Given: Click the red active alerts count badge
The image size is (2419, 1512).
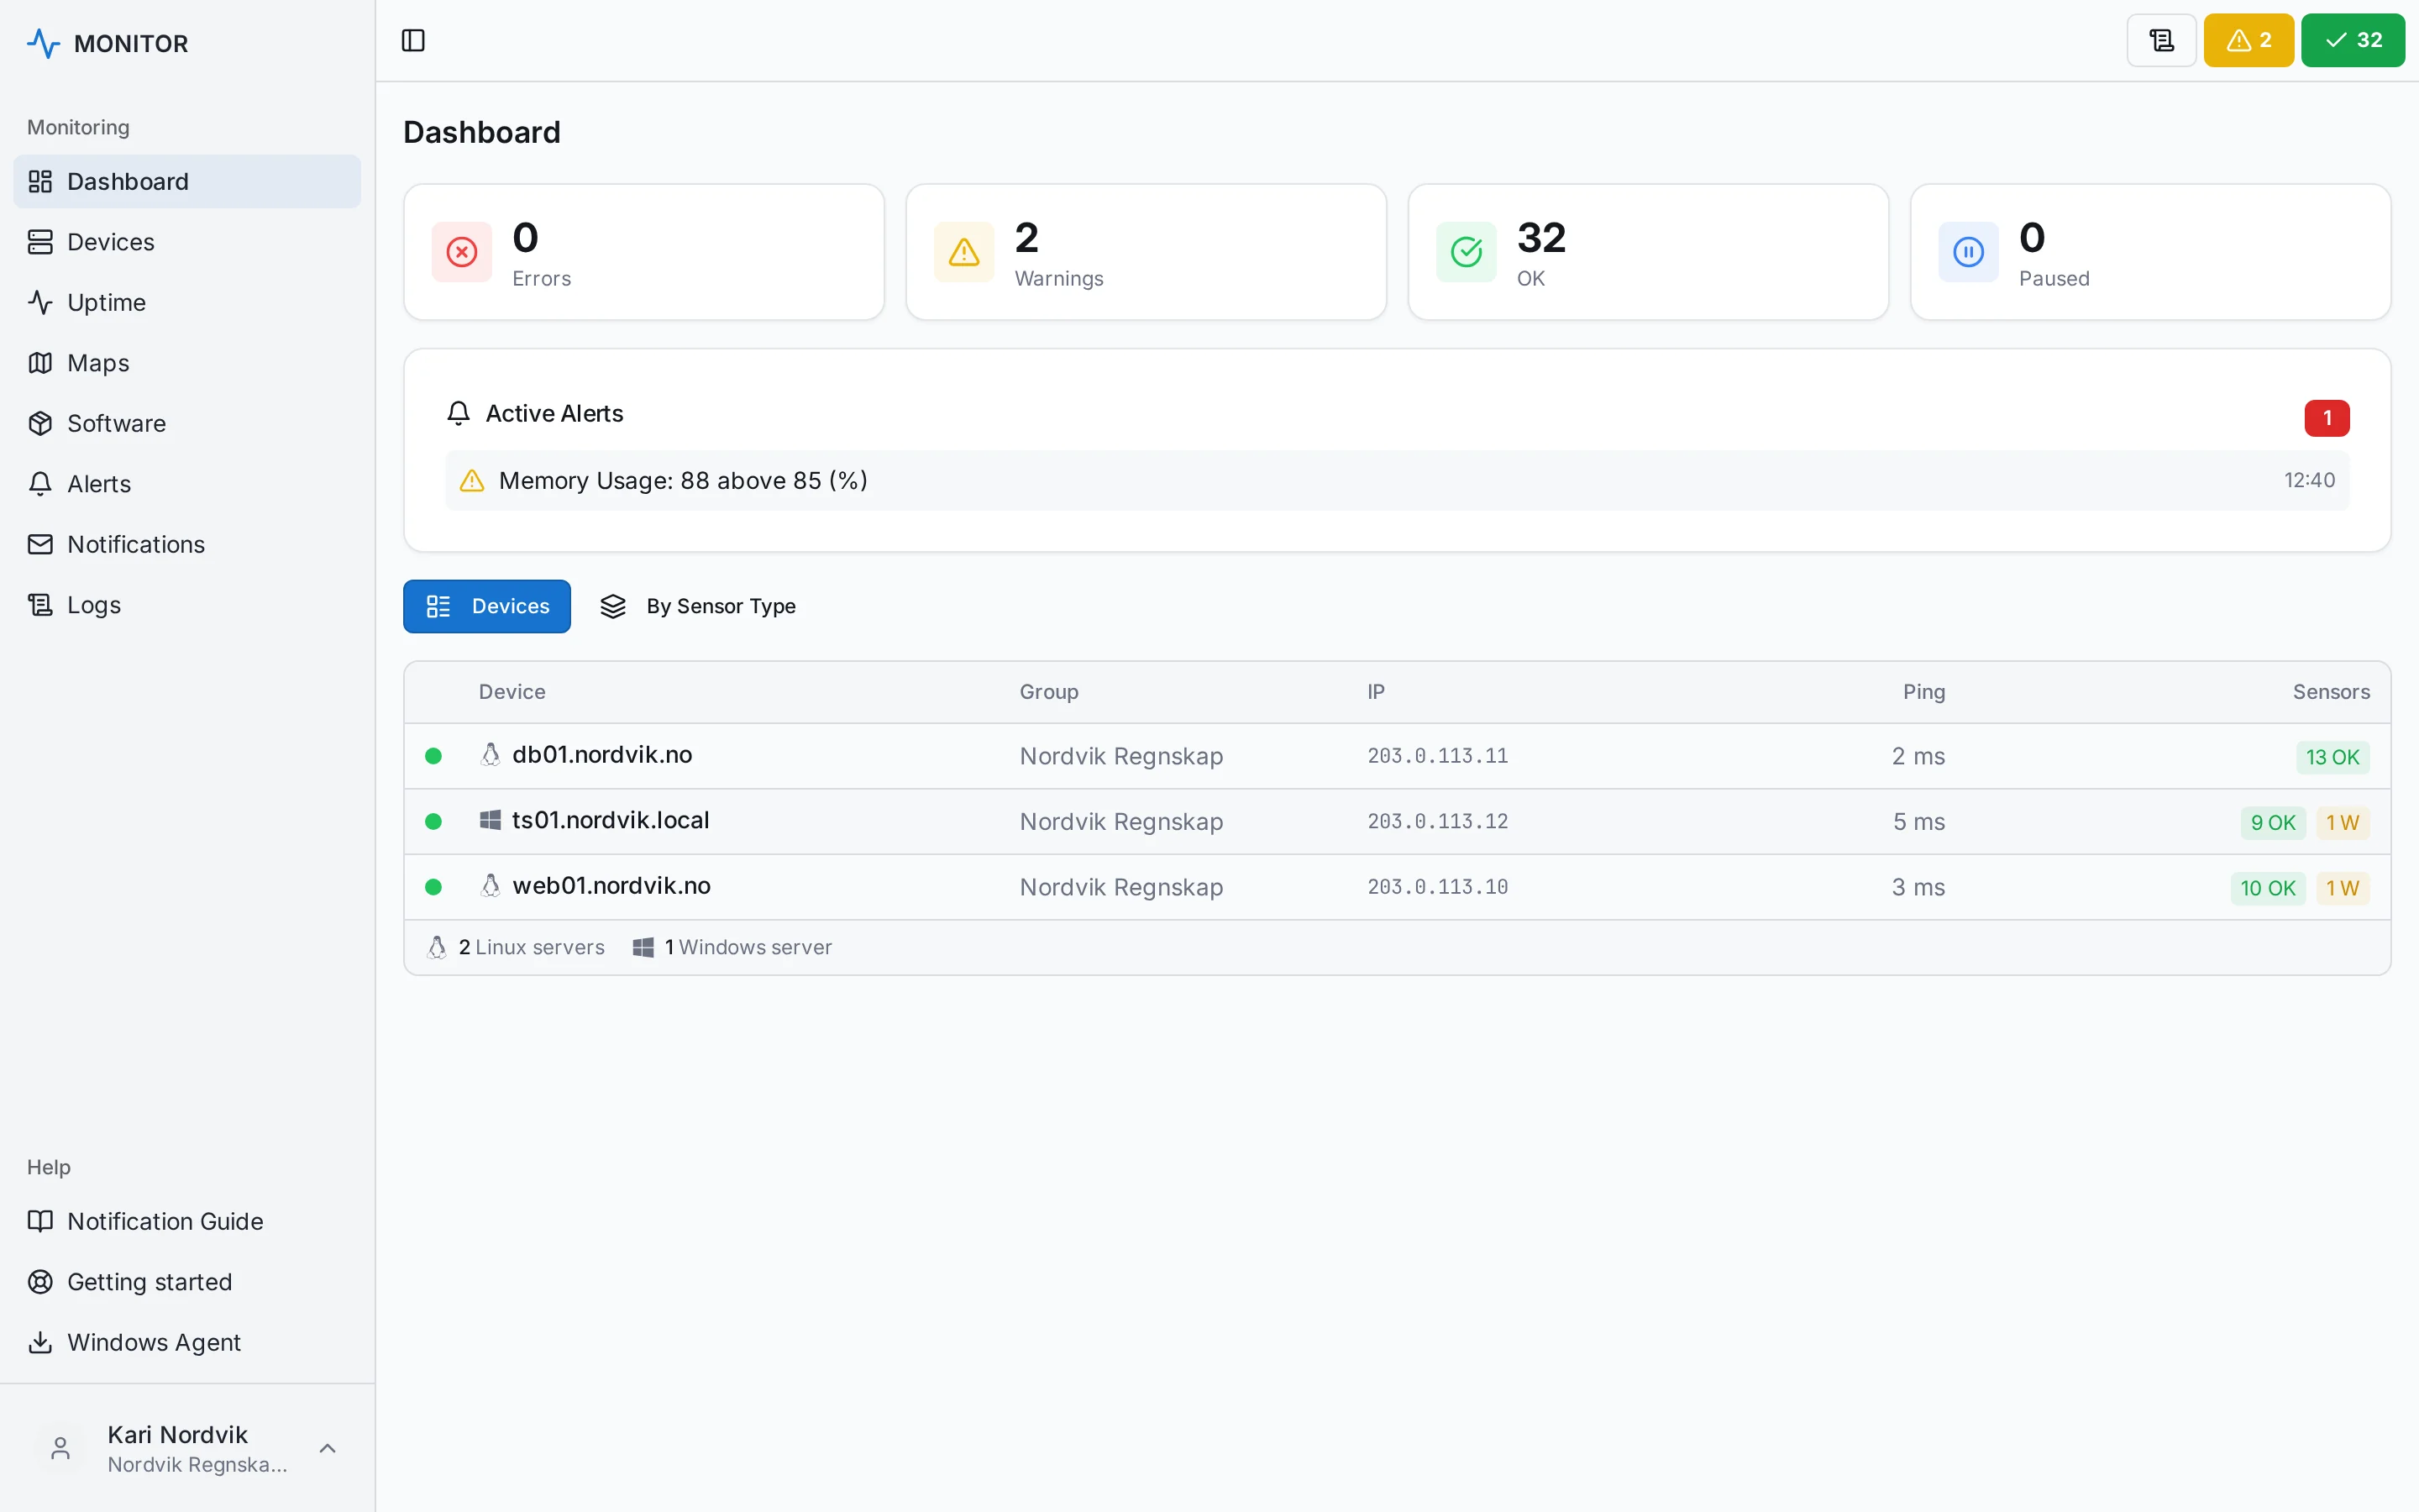Looking at the screenshot, I should coord(2326,418).
